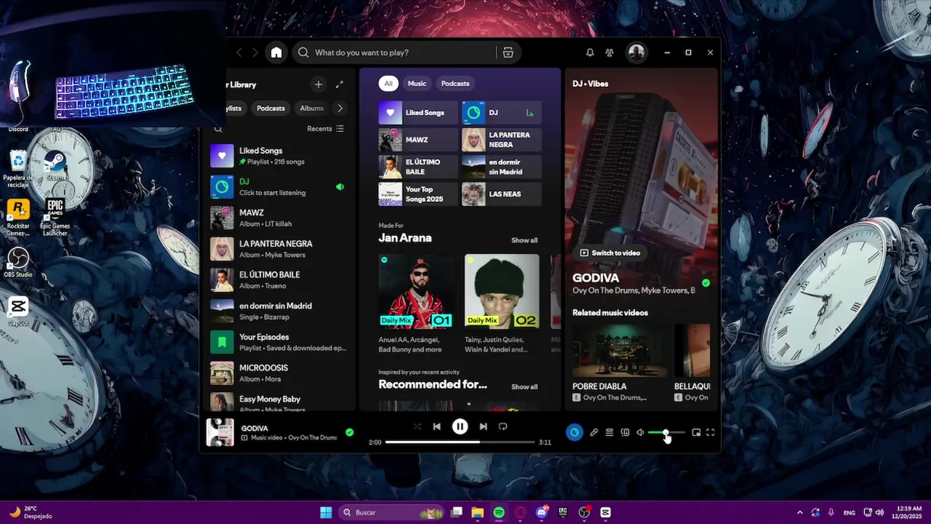Open Easy Money Baby in library
Screen dimensions: 931x524
(279, 402)
